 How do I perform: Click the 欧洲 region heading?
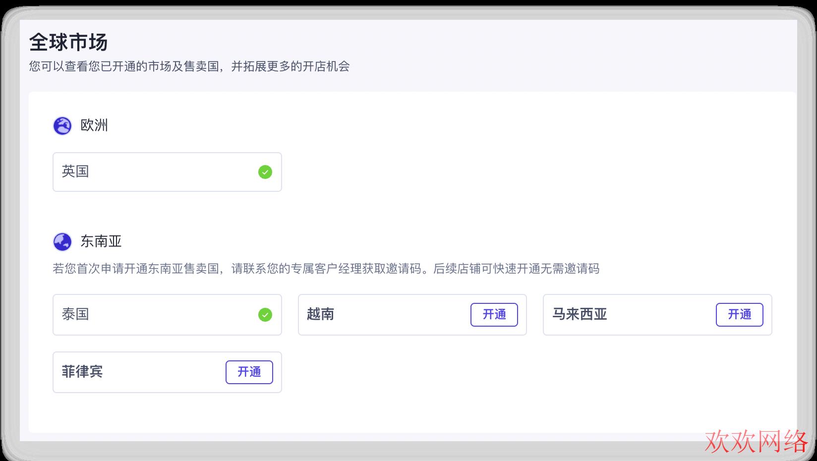(94, 125)
